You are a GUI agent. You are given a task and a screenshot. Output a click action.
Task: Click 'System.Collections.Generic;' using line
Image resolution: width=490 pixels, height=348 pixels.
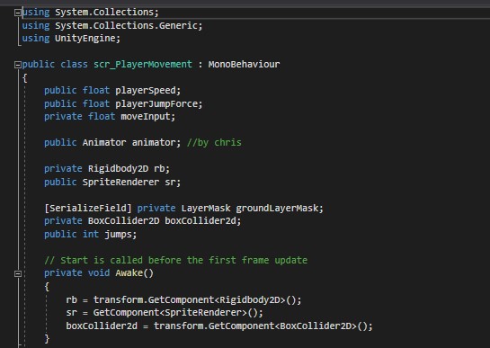[x=129, y=25]
